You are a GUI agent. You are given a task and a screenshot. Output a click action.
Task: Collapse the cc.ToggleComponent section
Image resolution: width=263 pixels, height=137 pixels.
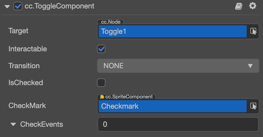click(8, 6)
